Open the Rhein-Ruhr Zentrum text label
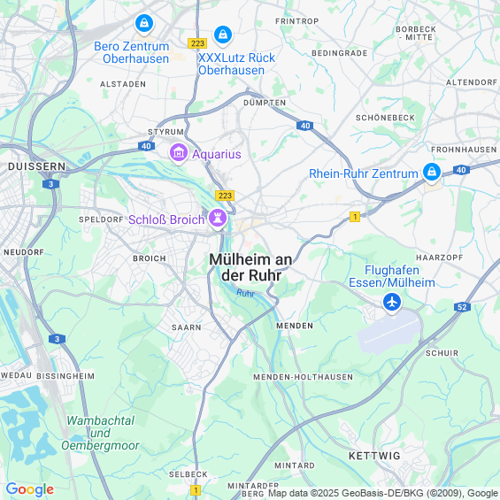Image resolution: width=500 pixels, height=500 pixels. pyautogui.click(x=364, y=173)
